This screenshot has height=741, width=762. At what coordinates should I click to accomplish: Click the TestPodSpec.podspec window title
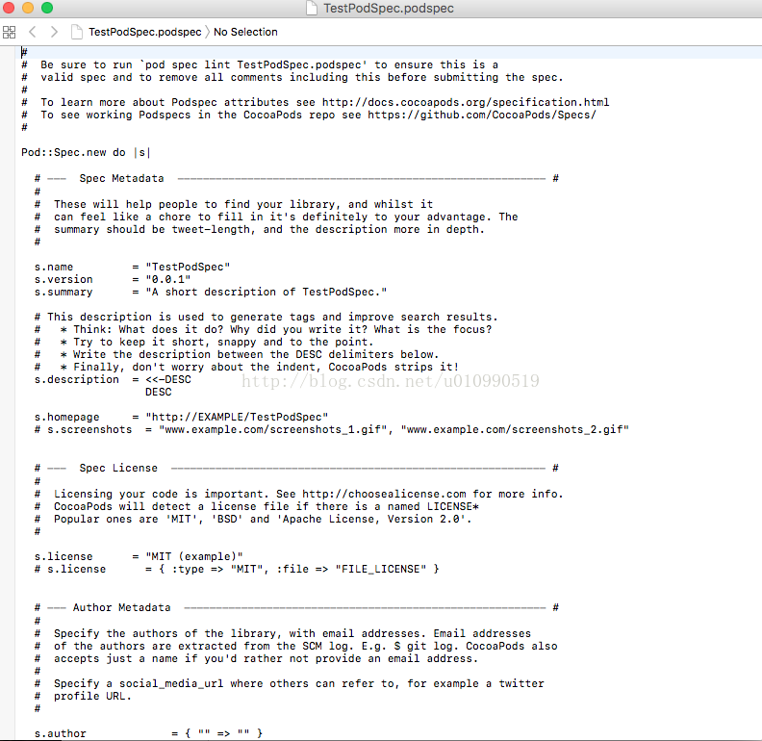tap(389, 9)
